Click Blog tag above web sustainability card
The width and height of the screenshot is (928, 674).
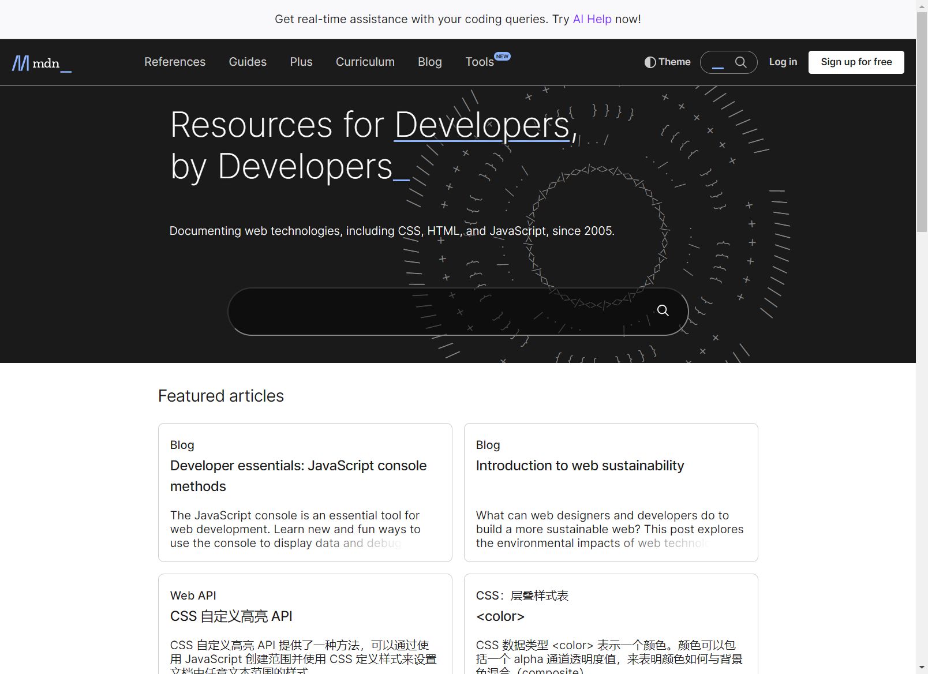[488, 445]
